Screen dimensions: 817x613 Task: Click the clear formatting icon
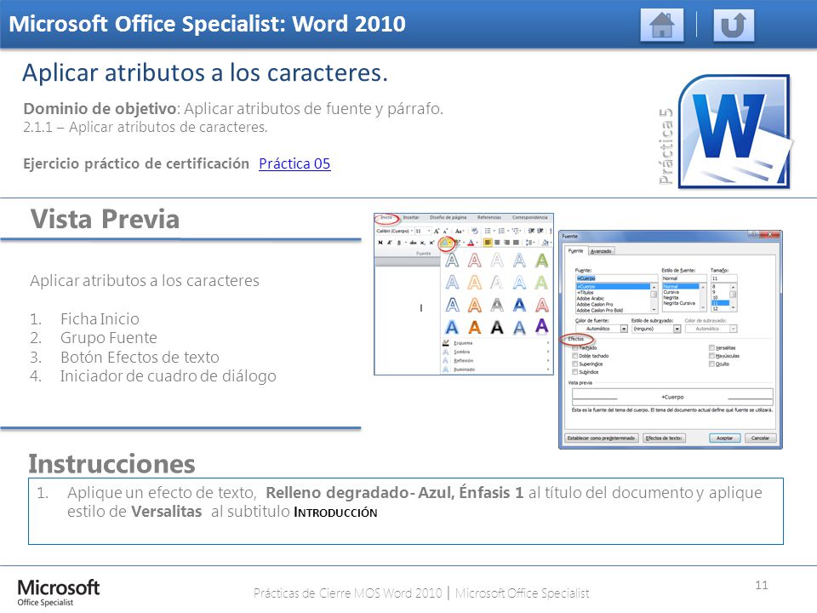[475, 231]
